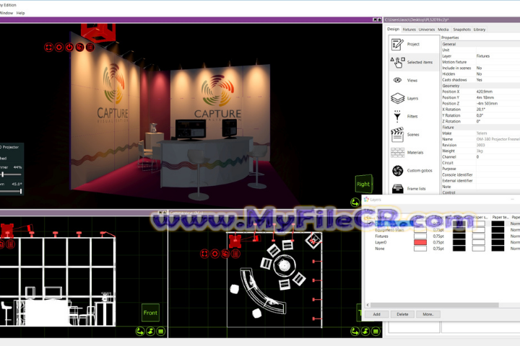
Task: Click the red power icon in the 3D view
Action: [x=69, y=48]
